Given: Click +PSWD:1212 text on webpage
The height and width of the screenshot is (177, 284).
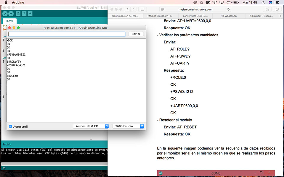Looking at the screenshot, I should coord(182,92).
